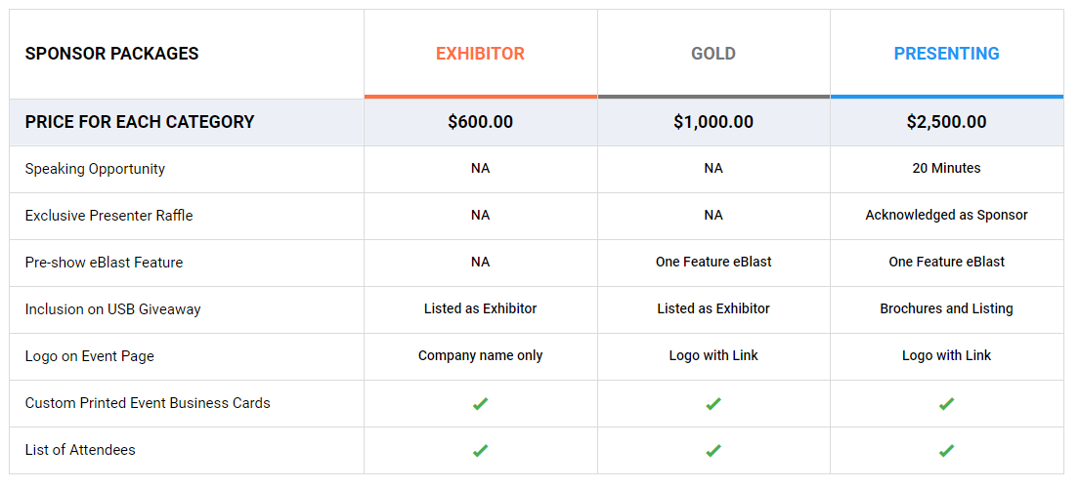The height and width of the screenshot is (489, 1080).
Task: Click the Gold Custom Business Cards checkmark
Action: (713, 404)
